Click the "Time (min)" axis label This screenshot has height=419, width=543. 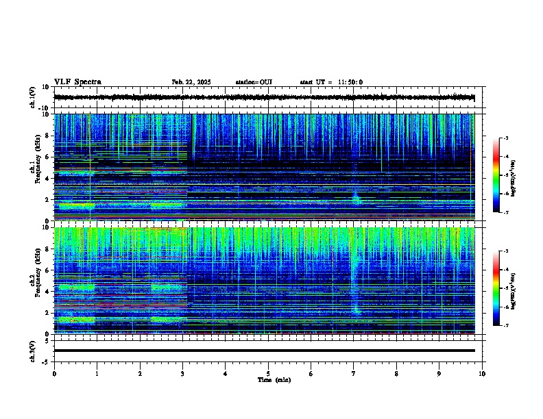coord(274,379)
